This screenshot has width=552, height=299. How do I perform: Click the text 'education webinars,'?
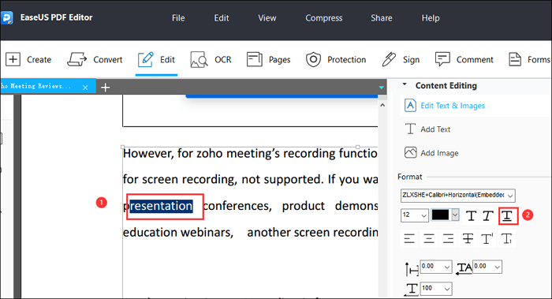pos(178,233)
